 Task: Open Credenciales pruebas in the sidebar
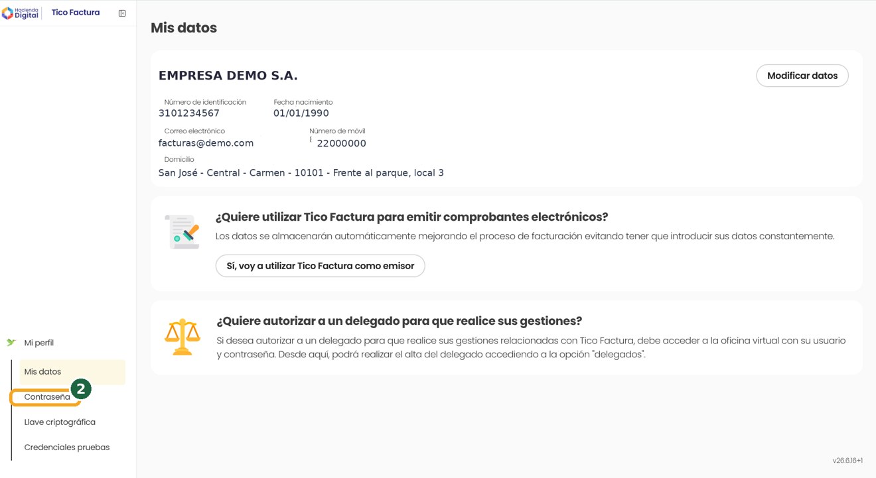67,448
